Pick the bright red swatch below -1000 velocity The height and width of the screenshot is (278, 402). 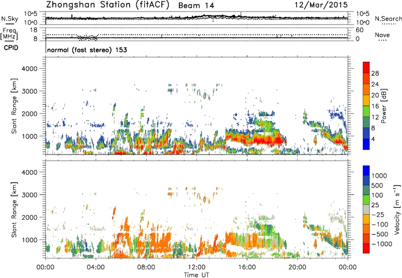tap(366, 248)
